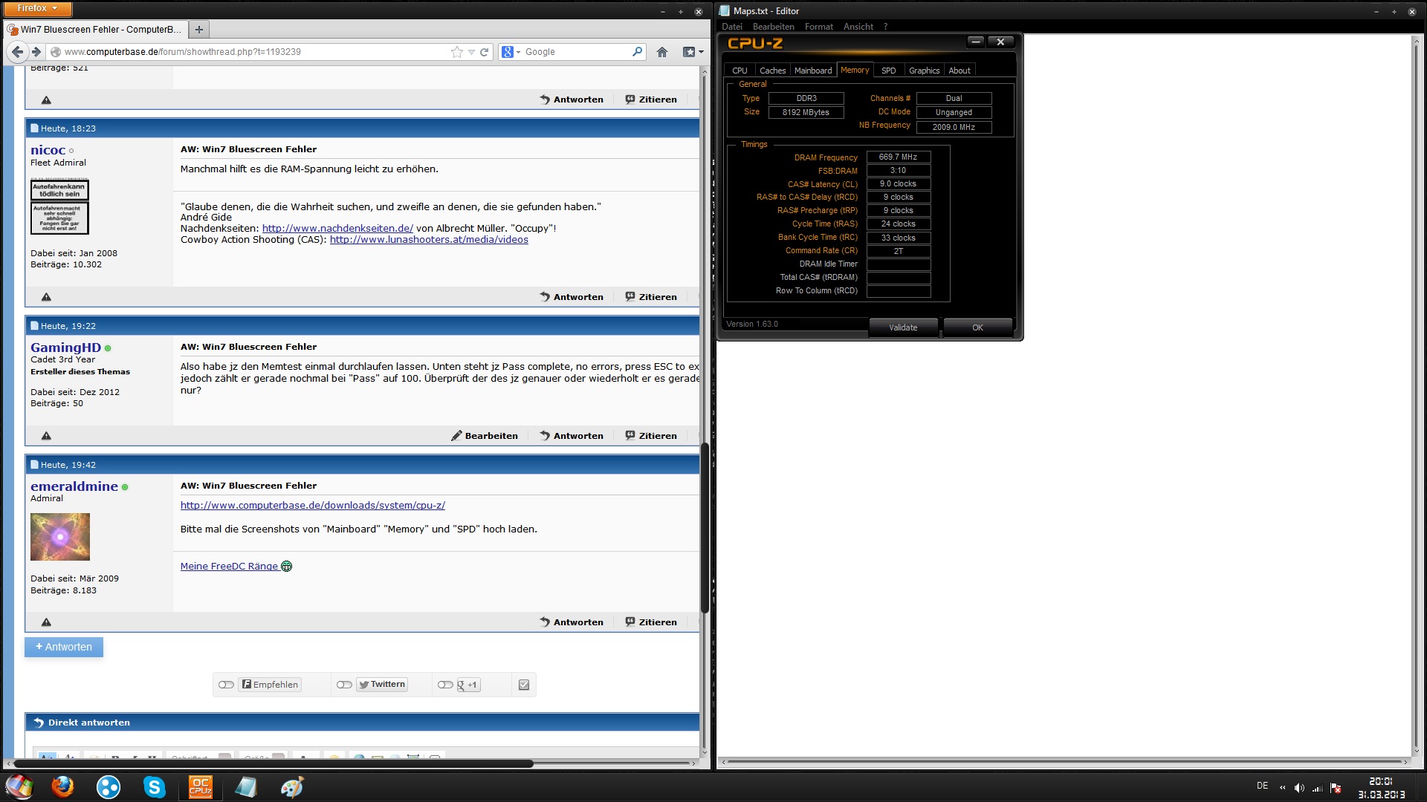
Task: Click the Google search magnifier icon
Action: 637,52
